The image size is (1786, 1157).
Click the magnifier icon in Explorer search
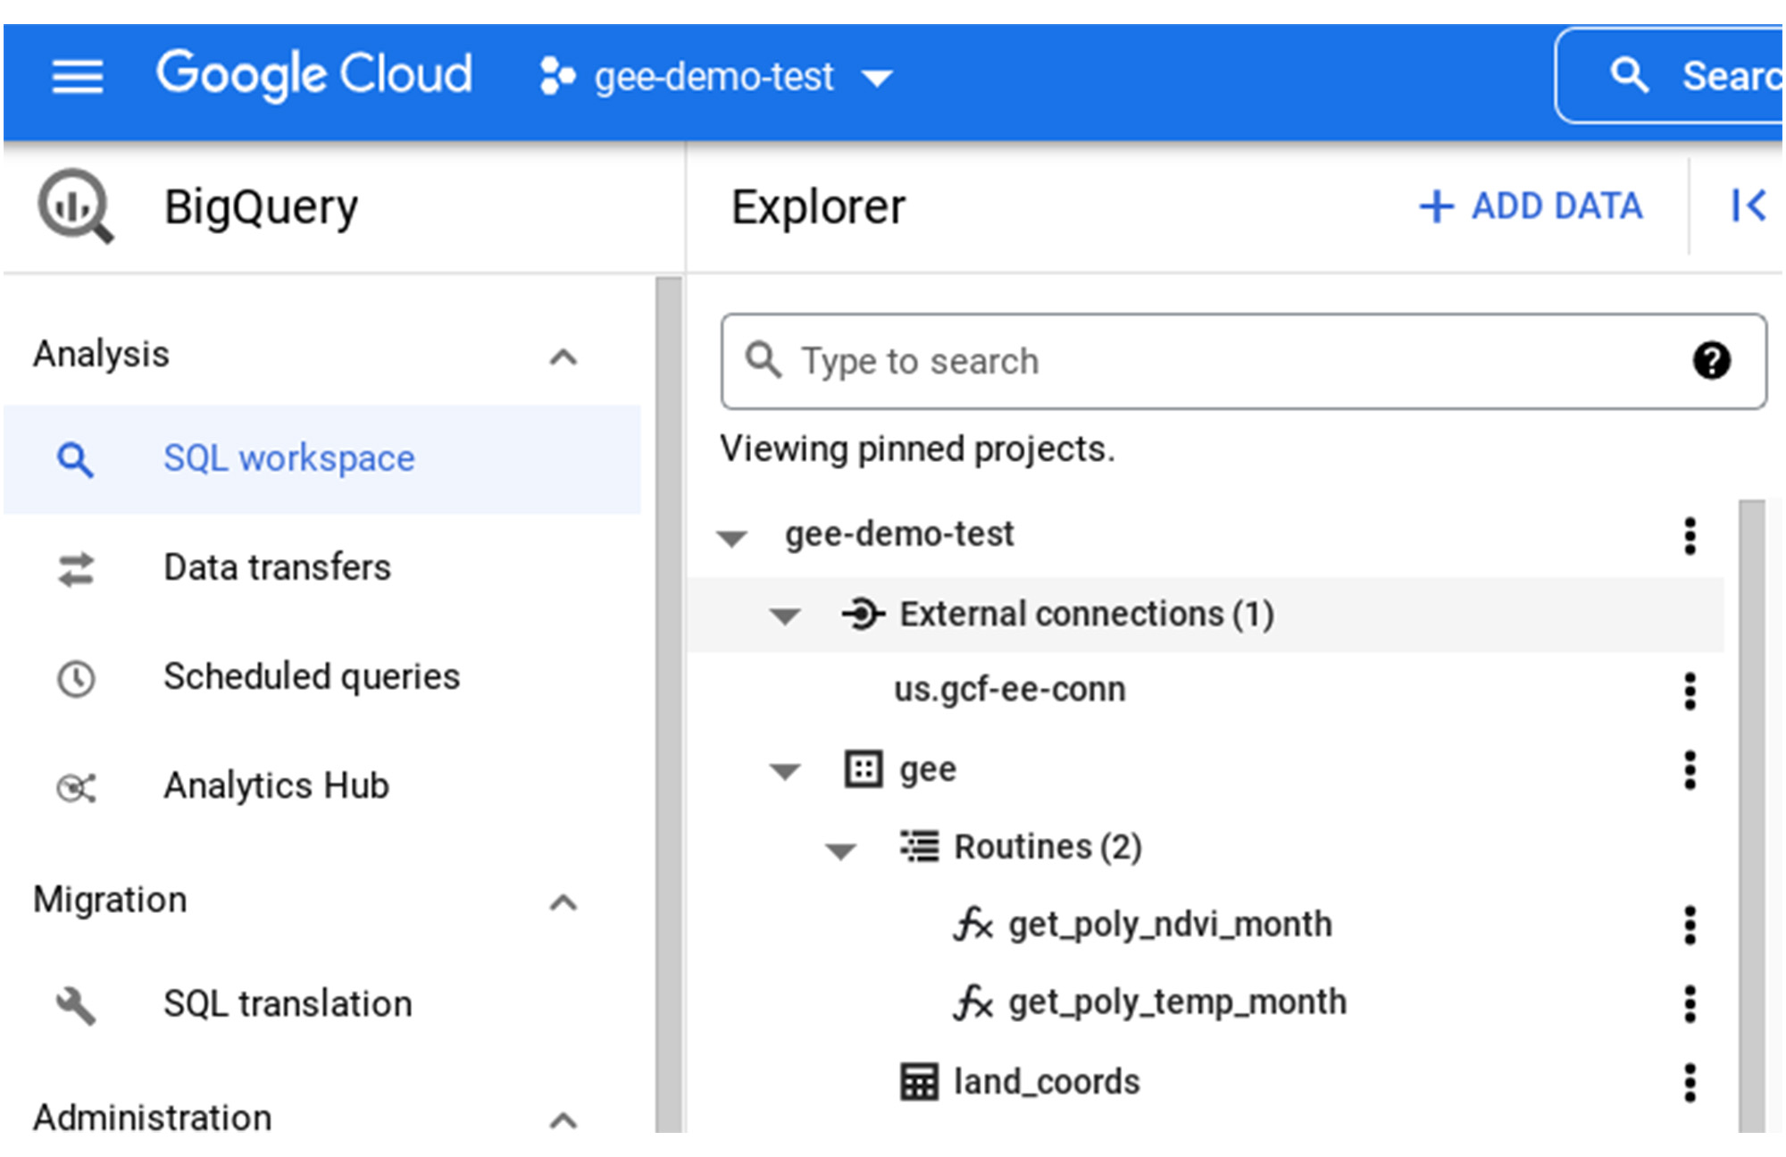click(764, 360)
